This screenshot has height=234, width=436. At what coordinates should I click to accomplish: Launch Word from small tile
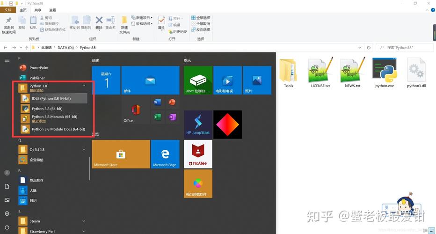[x=157, y=102]
